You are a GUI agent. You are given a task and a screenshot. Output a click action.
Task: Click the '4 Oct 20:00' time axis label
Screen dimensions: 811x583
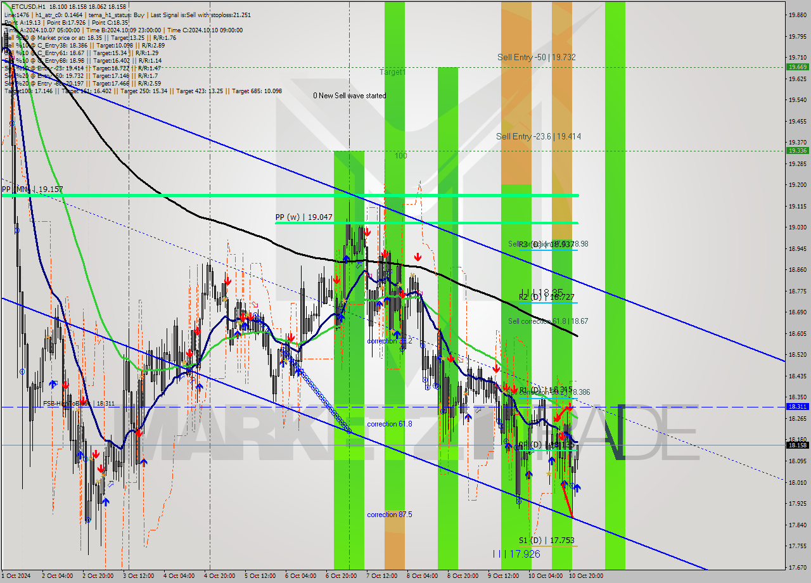pos(219,576)
